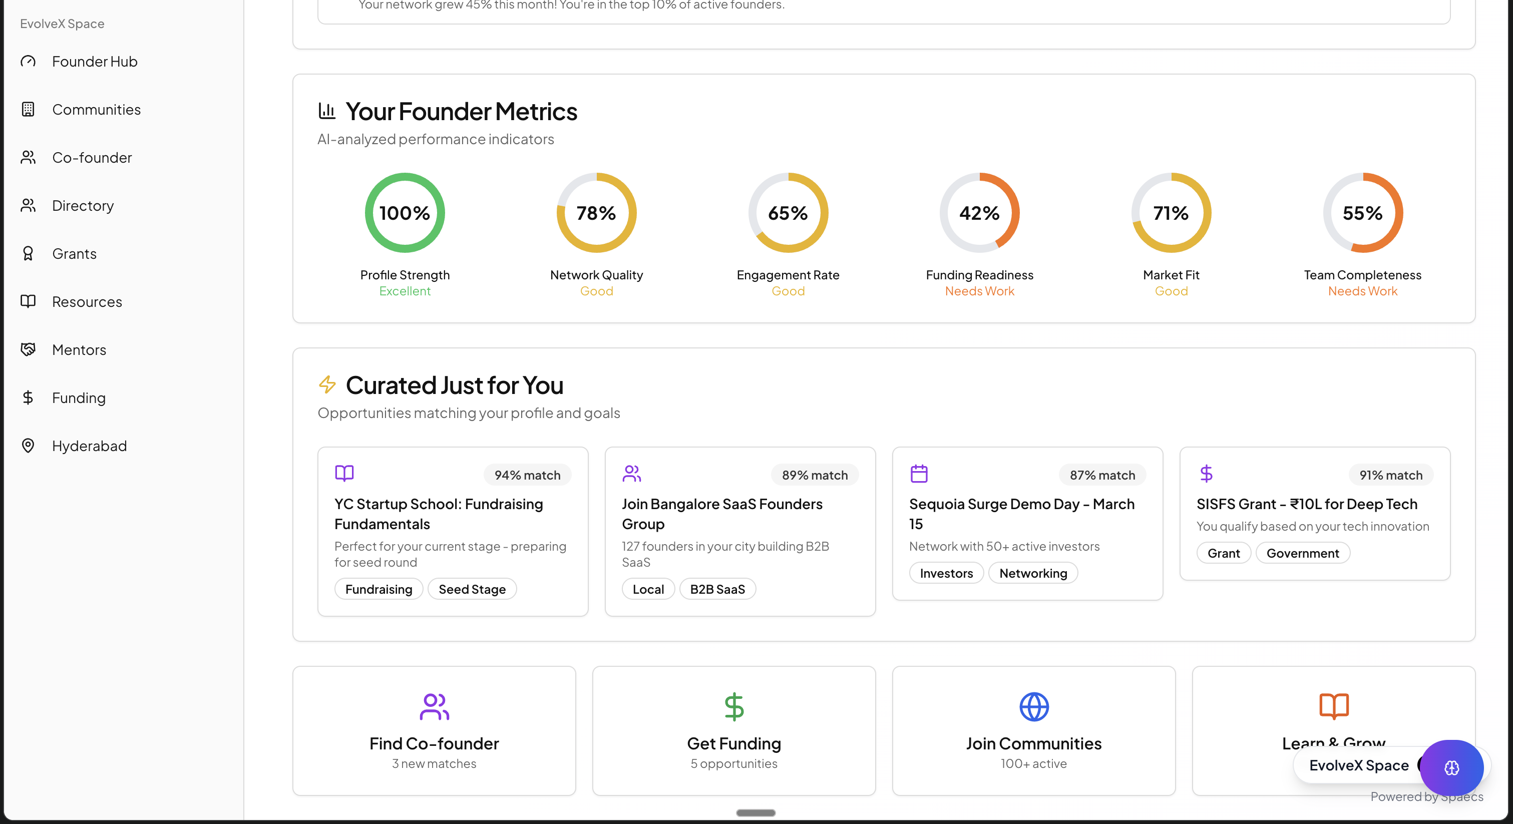This screenshot has height=824, width=1513.
Task: Click the Seed Stage tag chip
Action: pos(472,589)
